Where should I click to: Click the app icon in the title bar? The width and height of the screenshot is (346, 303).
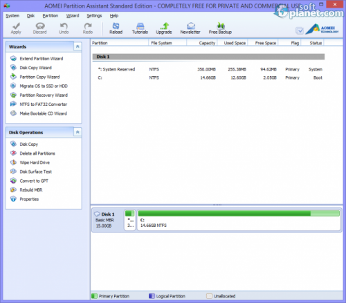pyautogui.click(x=7, y=6)
